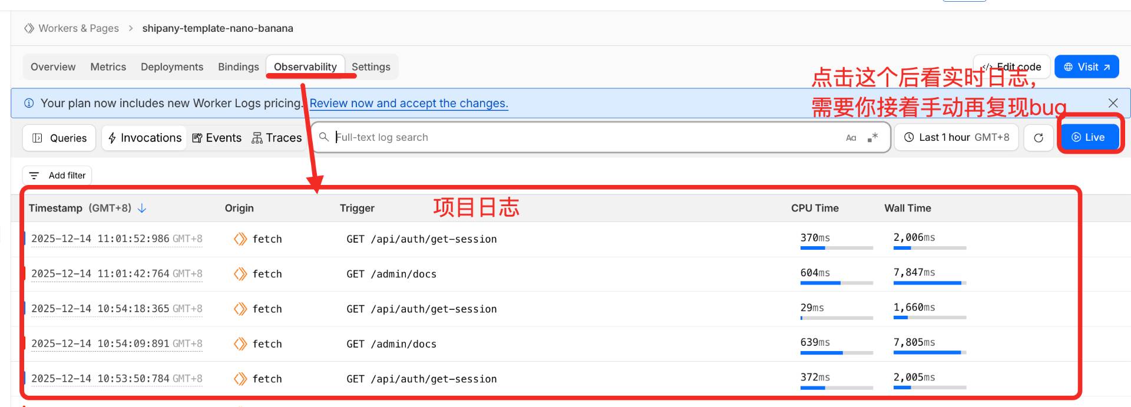Open the Deployments tab
Image resolution: width=1131 pixels, height=407 pixels.
click(x=172, y=67)
